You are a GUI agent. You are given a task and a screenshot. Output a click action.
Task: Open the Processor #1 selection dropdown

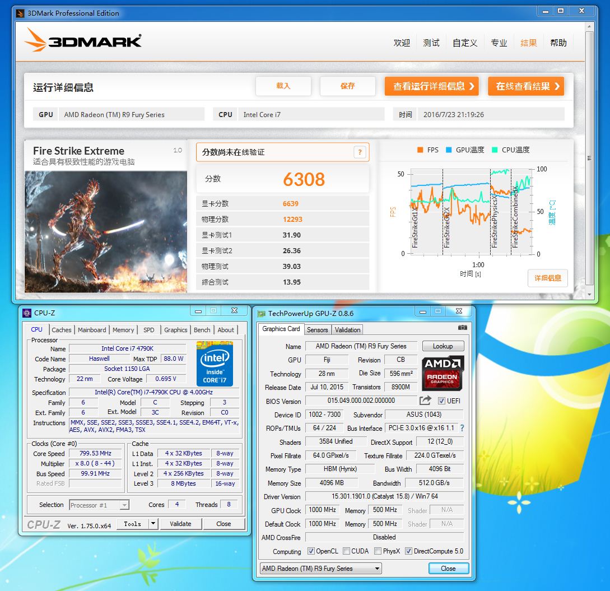pyautogui.click(x=99, y=505)
